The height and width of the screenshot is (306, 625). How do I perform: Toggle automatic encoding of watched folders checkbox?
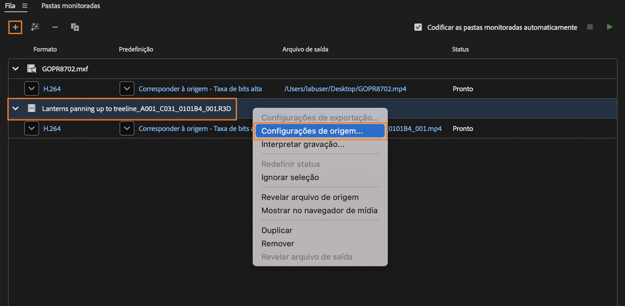(x=418, y=27)
